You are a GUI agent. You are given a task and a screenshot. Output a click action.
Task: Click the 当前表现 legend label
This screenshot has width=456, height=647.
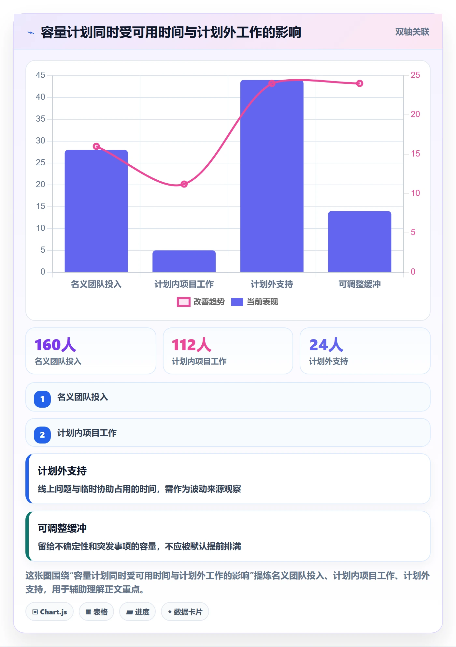point(262,302)
